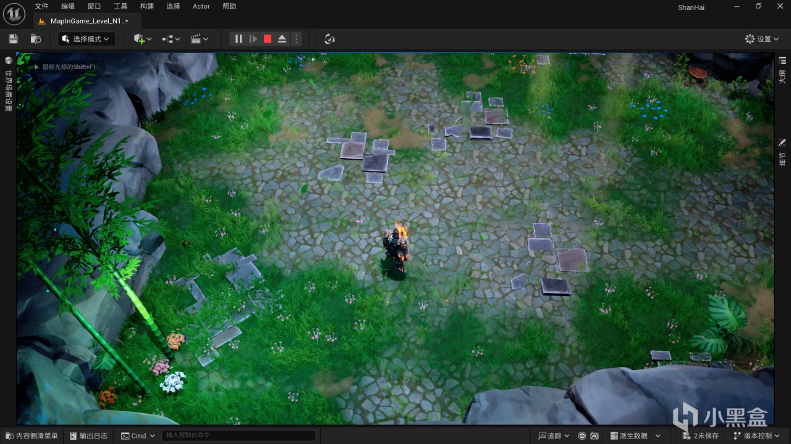Eject from the player controller
The image size is (791, 444).
(282, 39)
